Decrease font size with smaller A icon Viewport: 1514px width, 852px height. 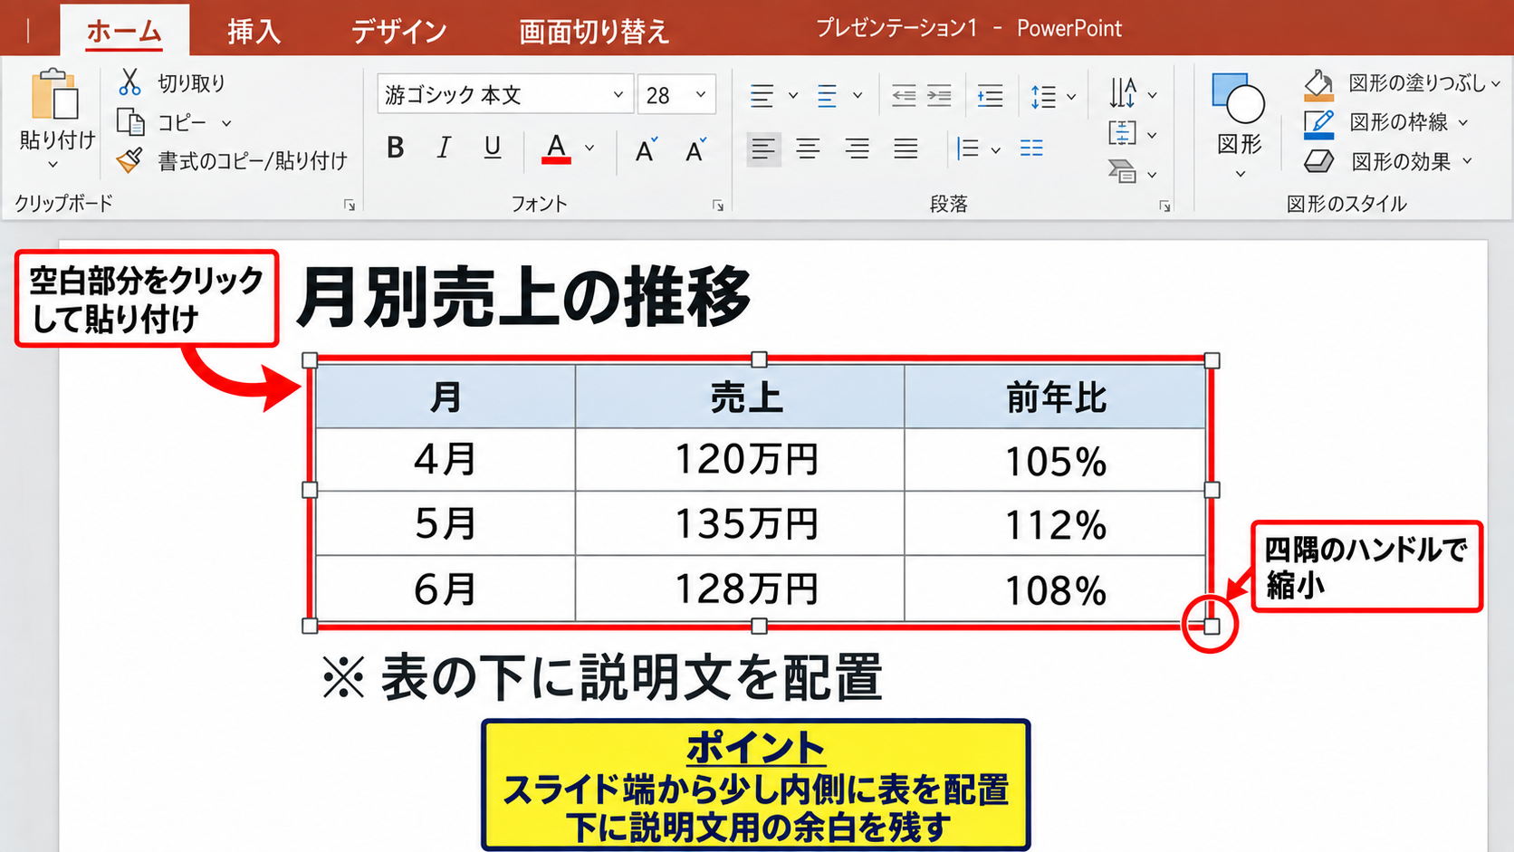pos(695,149)
